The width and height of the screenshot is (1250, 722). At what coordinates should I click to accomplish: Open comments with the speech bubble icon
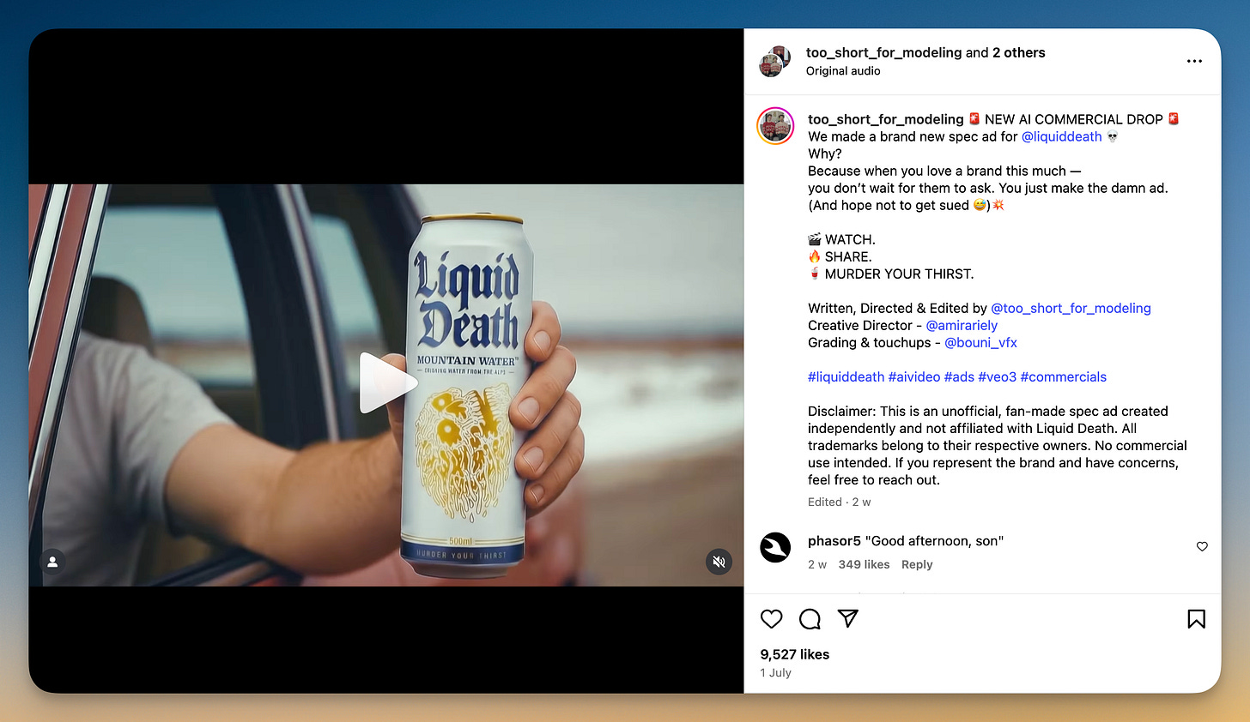[810, 618]
